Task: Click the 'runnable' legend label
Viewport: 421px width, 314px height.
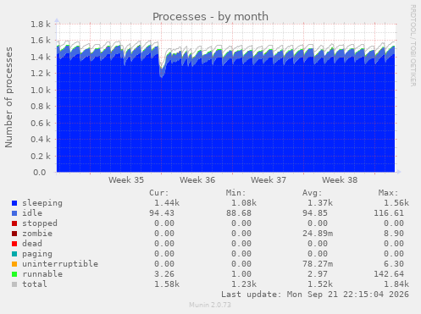Action: click(42, 274)
